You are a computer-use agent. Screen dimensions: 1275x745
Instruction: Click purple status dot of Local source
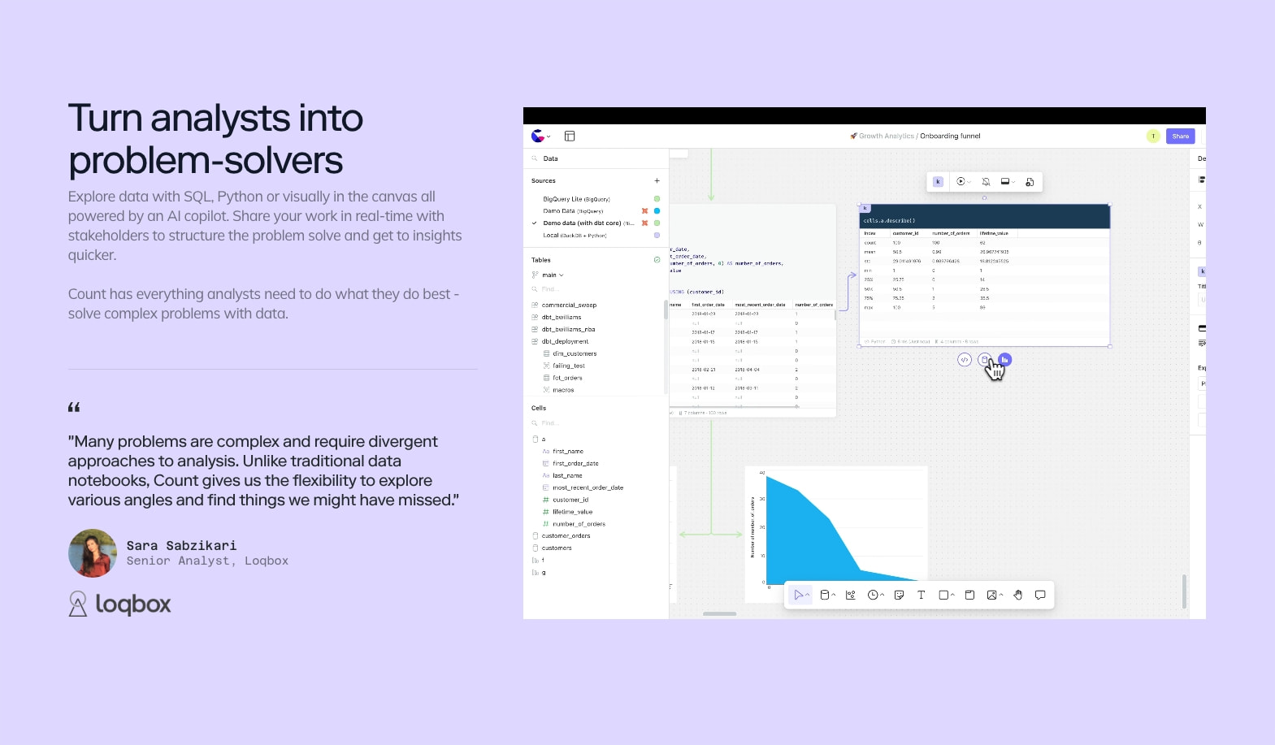pyautogui.click(x=657, y=236)
